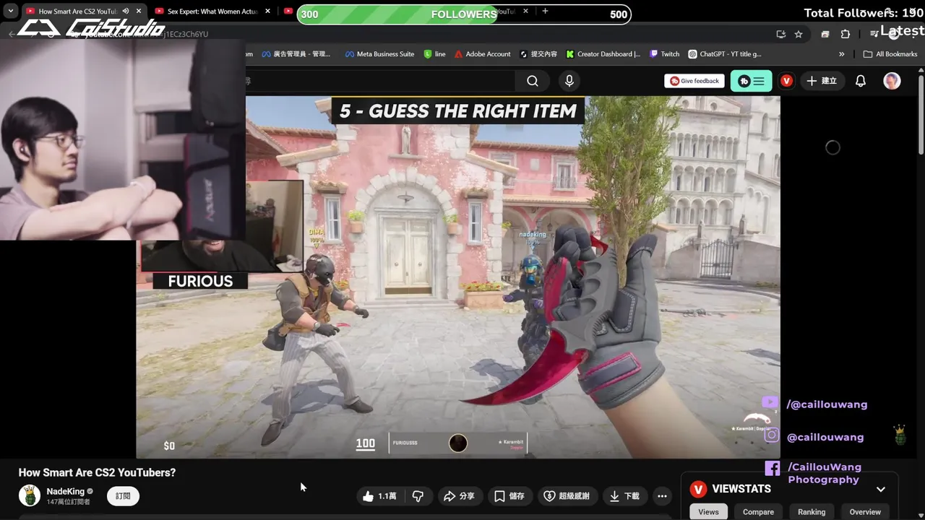Image resolution: width=925 pixels, height=520 pixels.
Task: Click the 建立 create button
Action: coord(822,81)
